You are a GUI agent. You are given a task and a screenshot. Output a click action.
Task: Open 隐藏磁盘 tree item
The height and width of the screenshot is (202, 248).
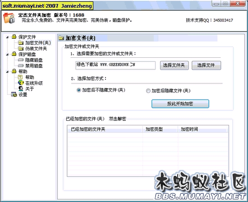pyautogui.click(x=34, y=60)
